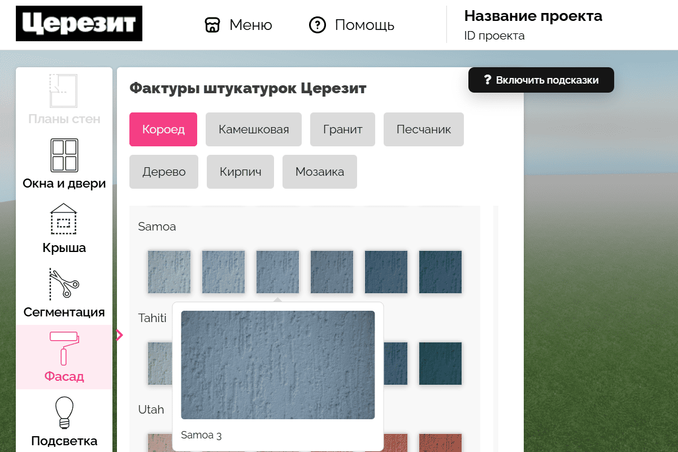Choose the Дерево texture tab
This screenshot has width=678, height=452.
(x=164, y=172)
